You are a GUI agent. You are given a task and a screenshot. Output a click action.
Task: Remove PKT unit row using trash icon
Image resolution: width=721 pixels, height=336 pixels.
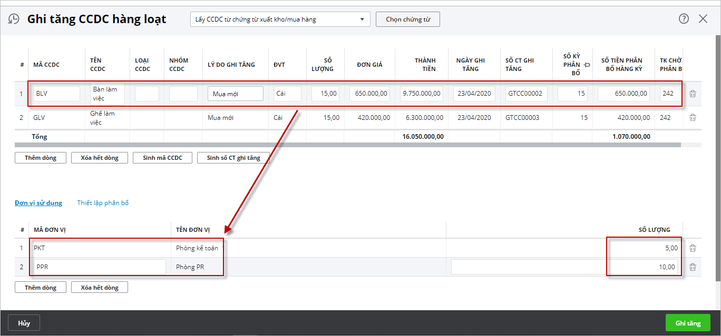[x=693, y=248]
